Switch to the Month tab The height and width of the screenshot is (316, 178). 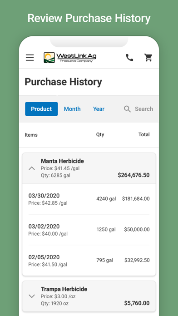click(x=72, y=109)
